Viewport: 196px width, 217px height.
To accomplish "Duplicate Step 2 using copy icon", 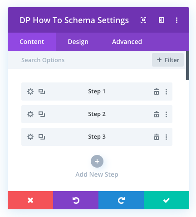I will [x=42, y=114].
